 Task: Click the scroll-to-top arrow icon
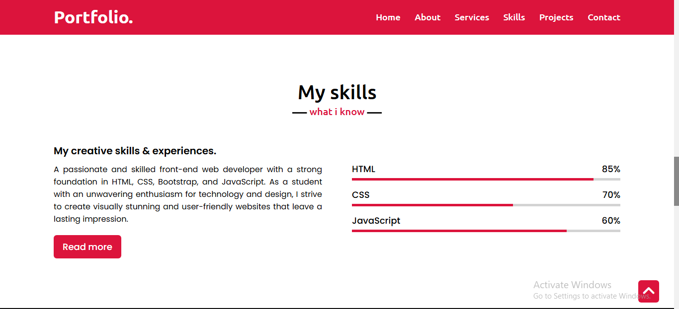649,291
